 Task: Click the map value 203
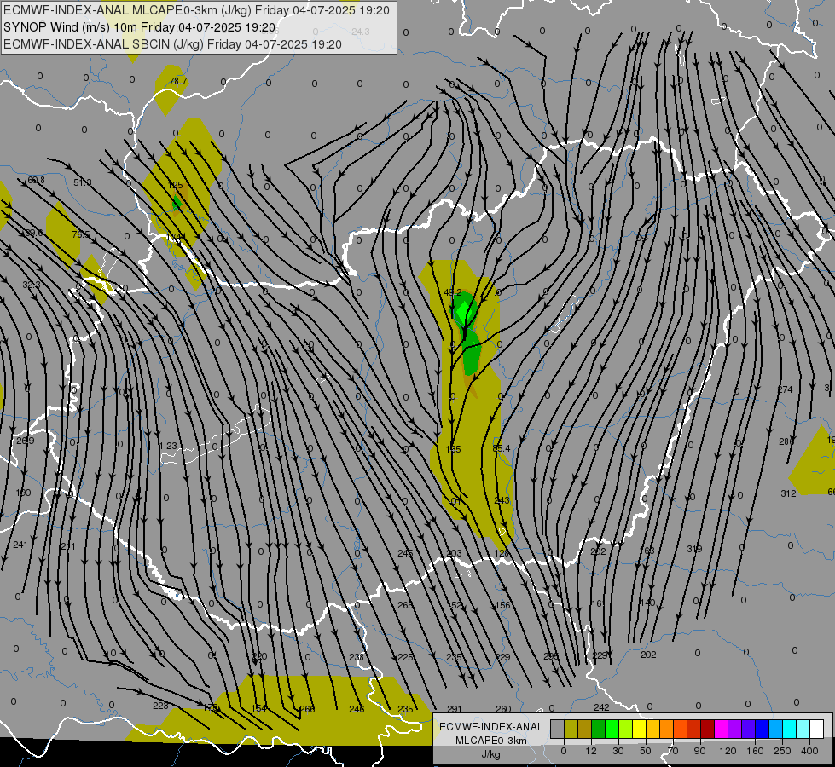pyautogui.click(x=455, y=554)
